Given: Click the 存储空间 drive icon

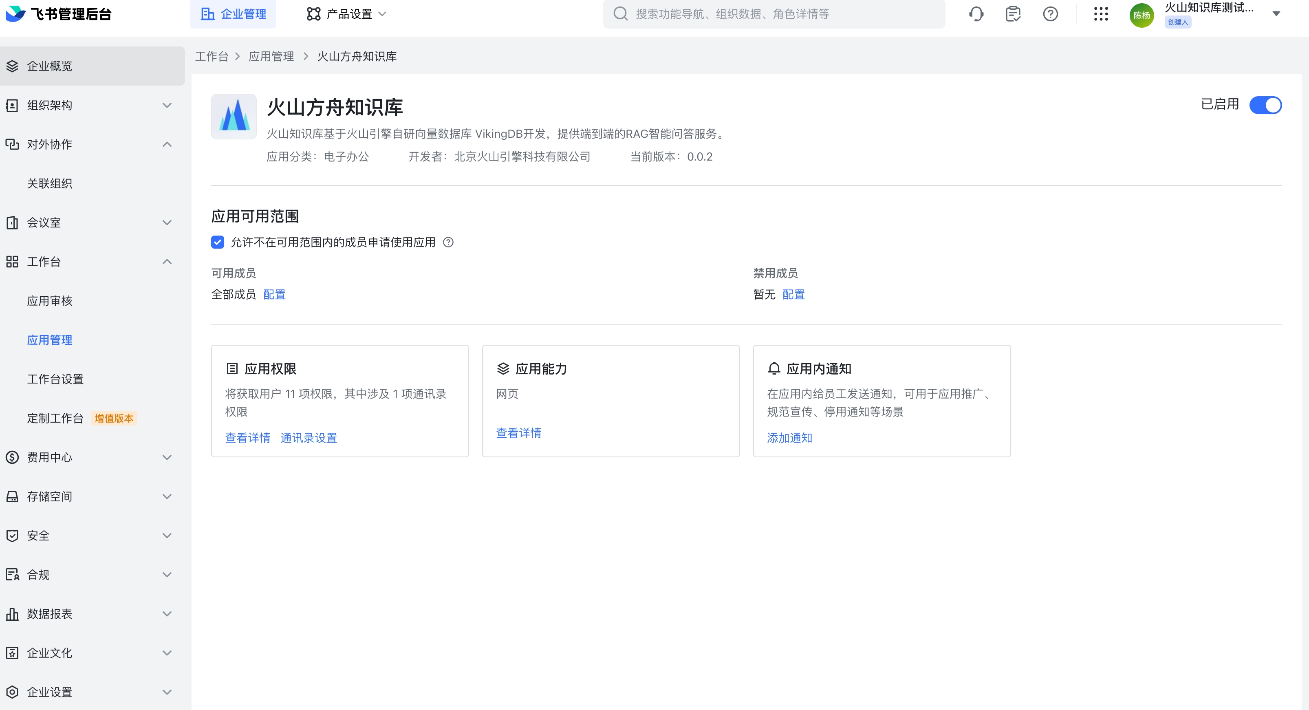Looking at the screenshot, I should click(x=12, y=496).
